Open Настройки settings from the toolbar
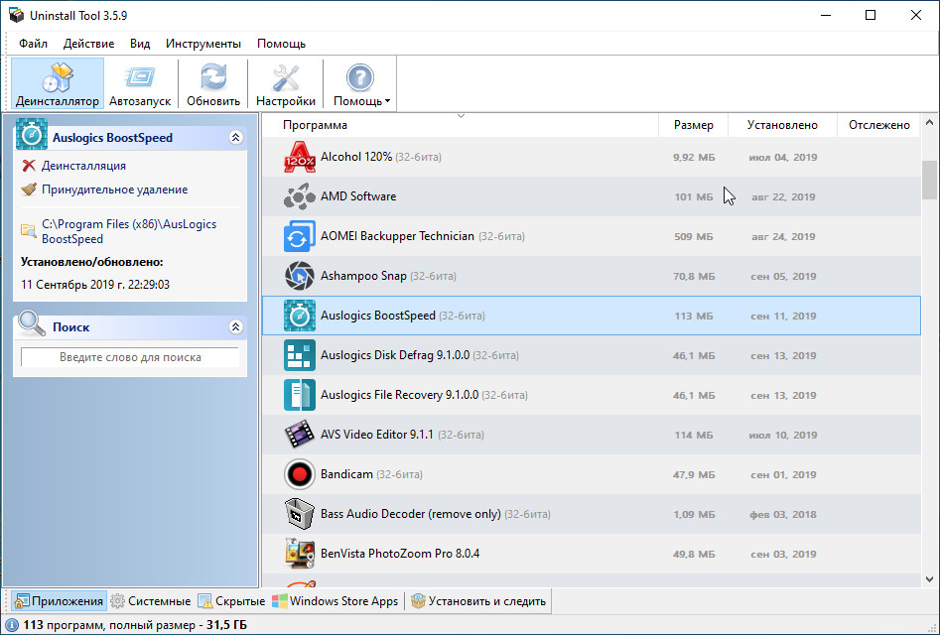This screenshot has width=940, height=635. [x=286, y=83]
